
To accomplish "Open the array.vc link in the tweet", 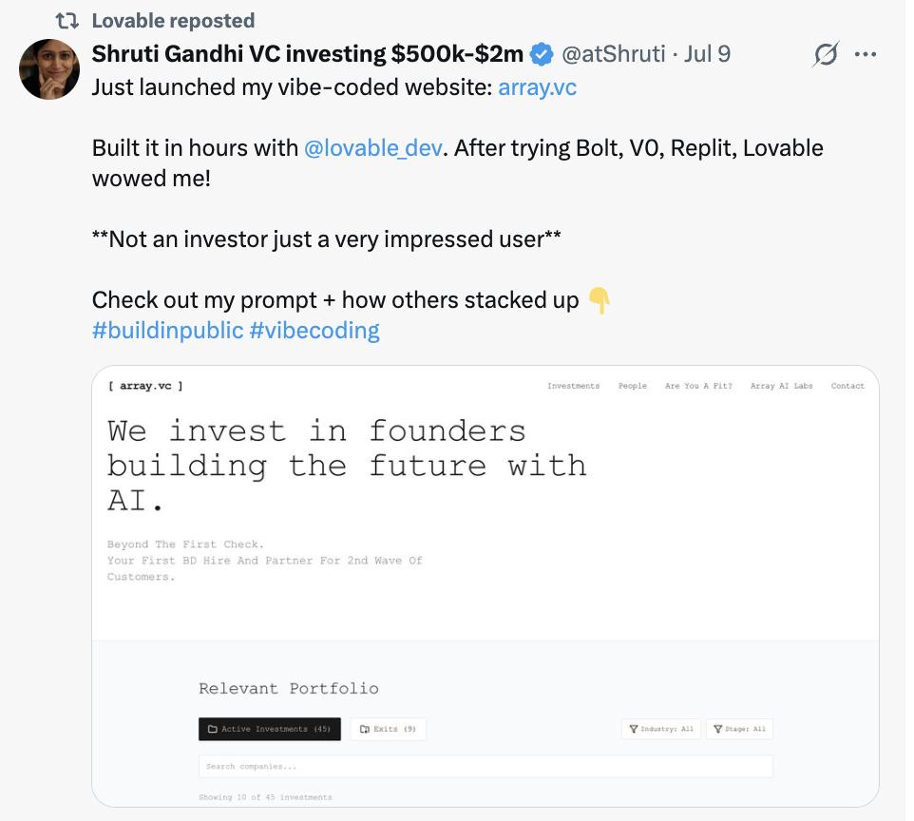I will (x=537, y=88).
